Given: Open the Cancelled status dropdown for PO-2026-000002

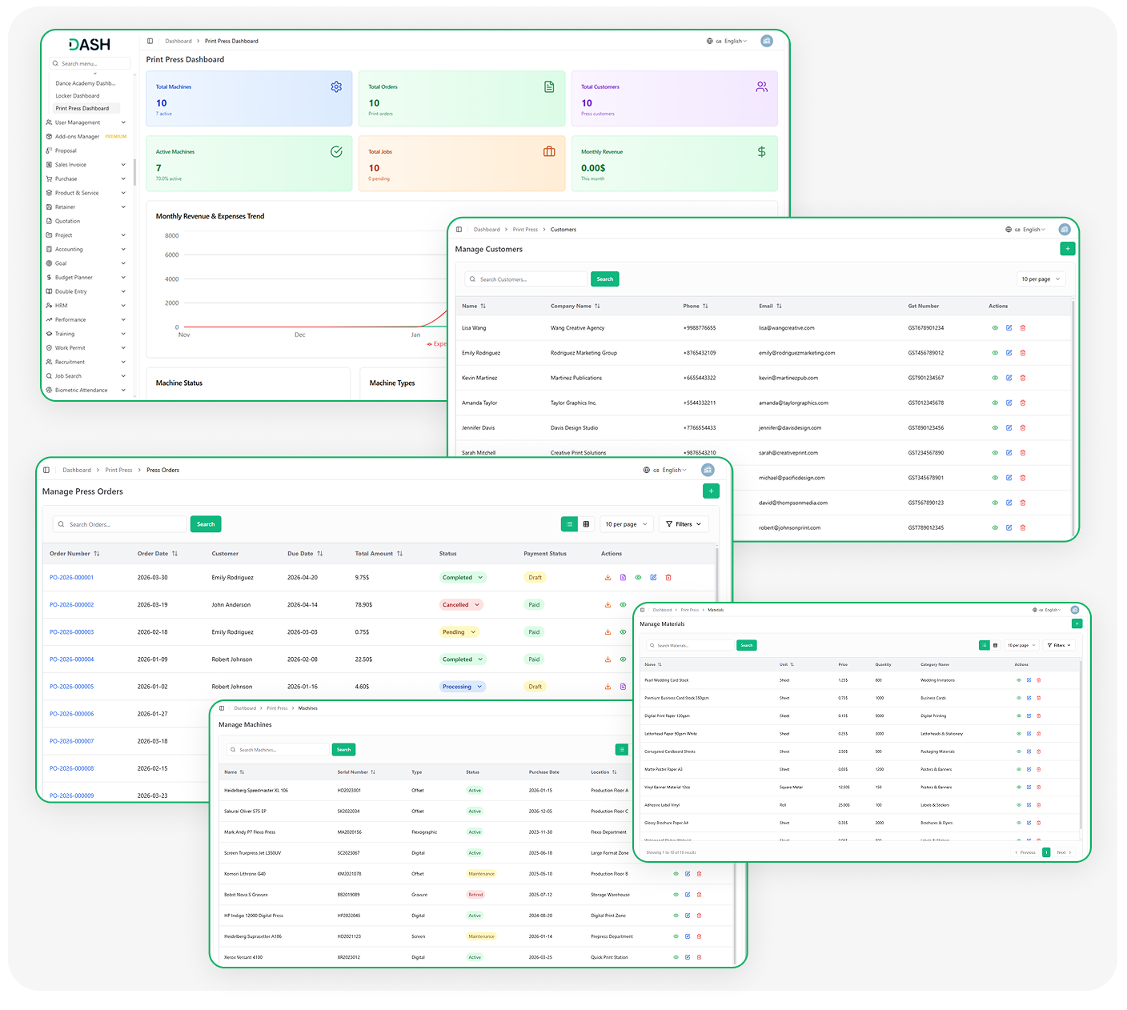Looking at the screenshot, I should (461, 605).
